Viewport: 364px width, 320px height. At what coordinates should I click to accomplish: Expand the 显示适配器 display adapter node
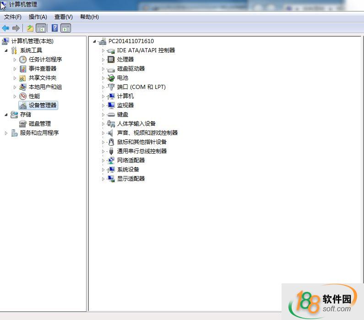103,179
